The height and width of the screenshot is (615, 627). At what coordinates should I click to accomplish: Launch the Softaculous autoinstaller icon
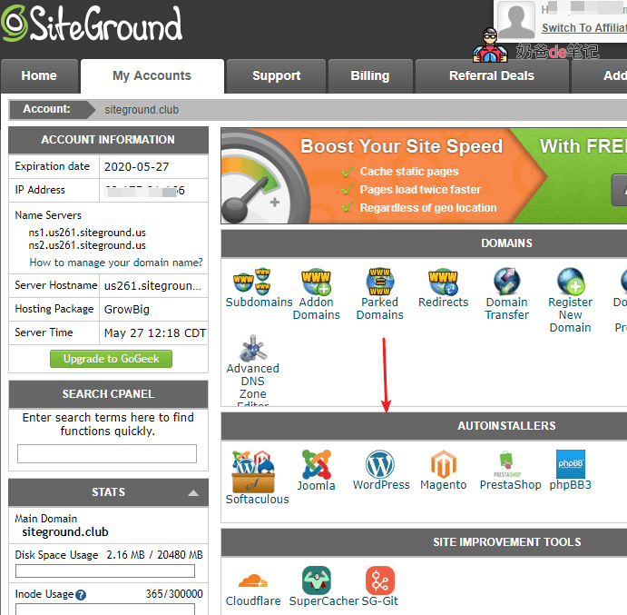point(253,471)
